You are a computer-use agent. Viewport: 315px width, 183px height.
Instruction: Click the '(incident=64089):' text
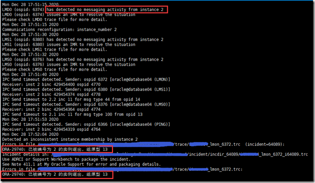pyautogui.click(x=265, y=144)
